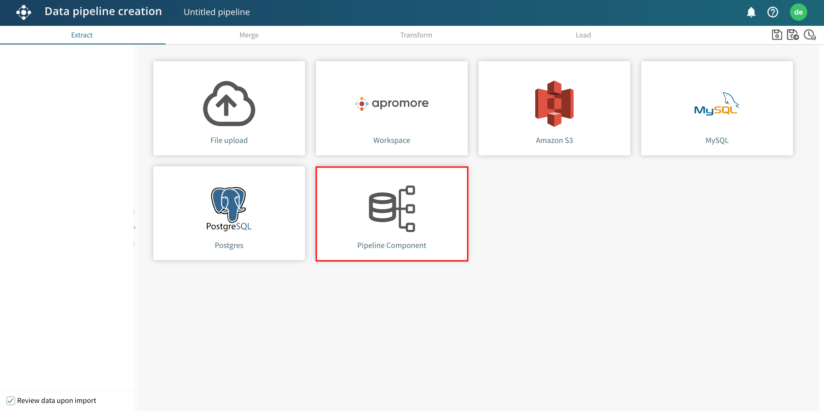824x415 pixels.
Task: Open the notifications bell
Action: coord(751,12)
